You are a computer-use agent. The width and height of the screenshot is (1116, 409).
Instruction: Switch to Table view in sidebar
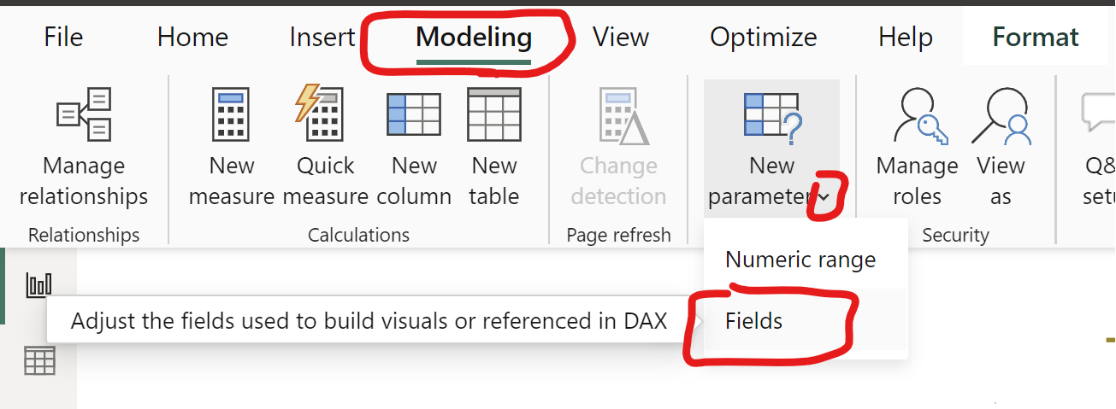click(x=39, y=361)
